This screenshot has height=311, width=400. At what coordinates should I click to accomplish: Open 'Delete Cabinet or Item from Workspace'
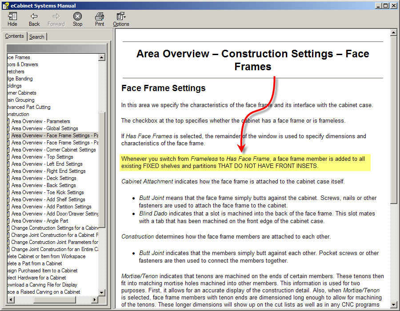[46, 256]
